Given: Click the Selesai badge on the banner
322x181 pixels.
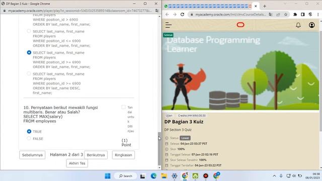Looking at the screenshot, I should coord(168,35).
